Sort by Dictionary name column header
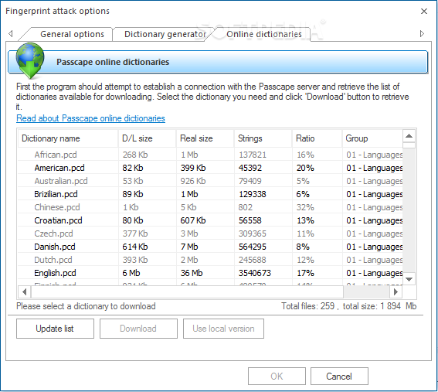438x392 pixels. 68,138
